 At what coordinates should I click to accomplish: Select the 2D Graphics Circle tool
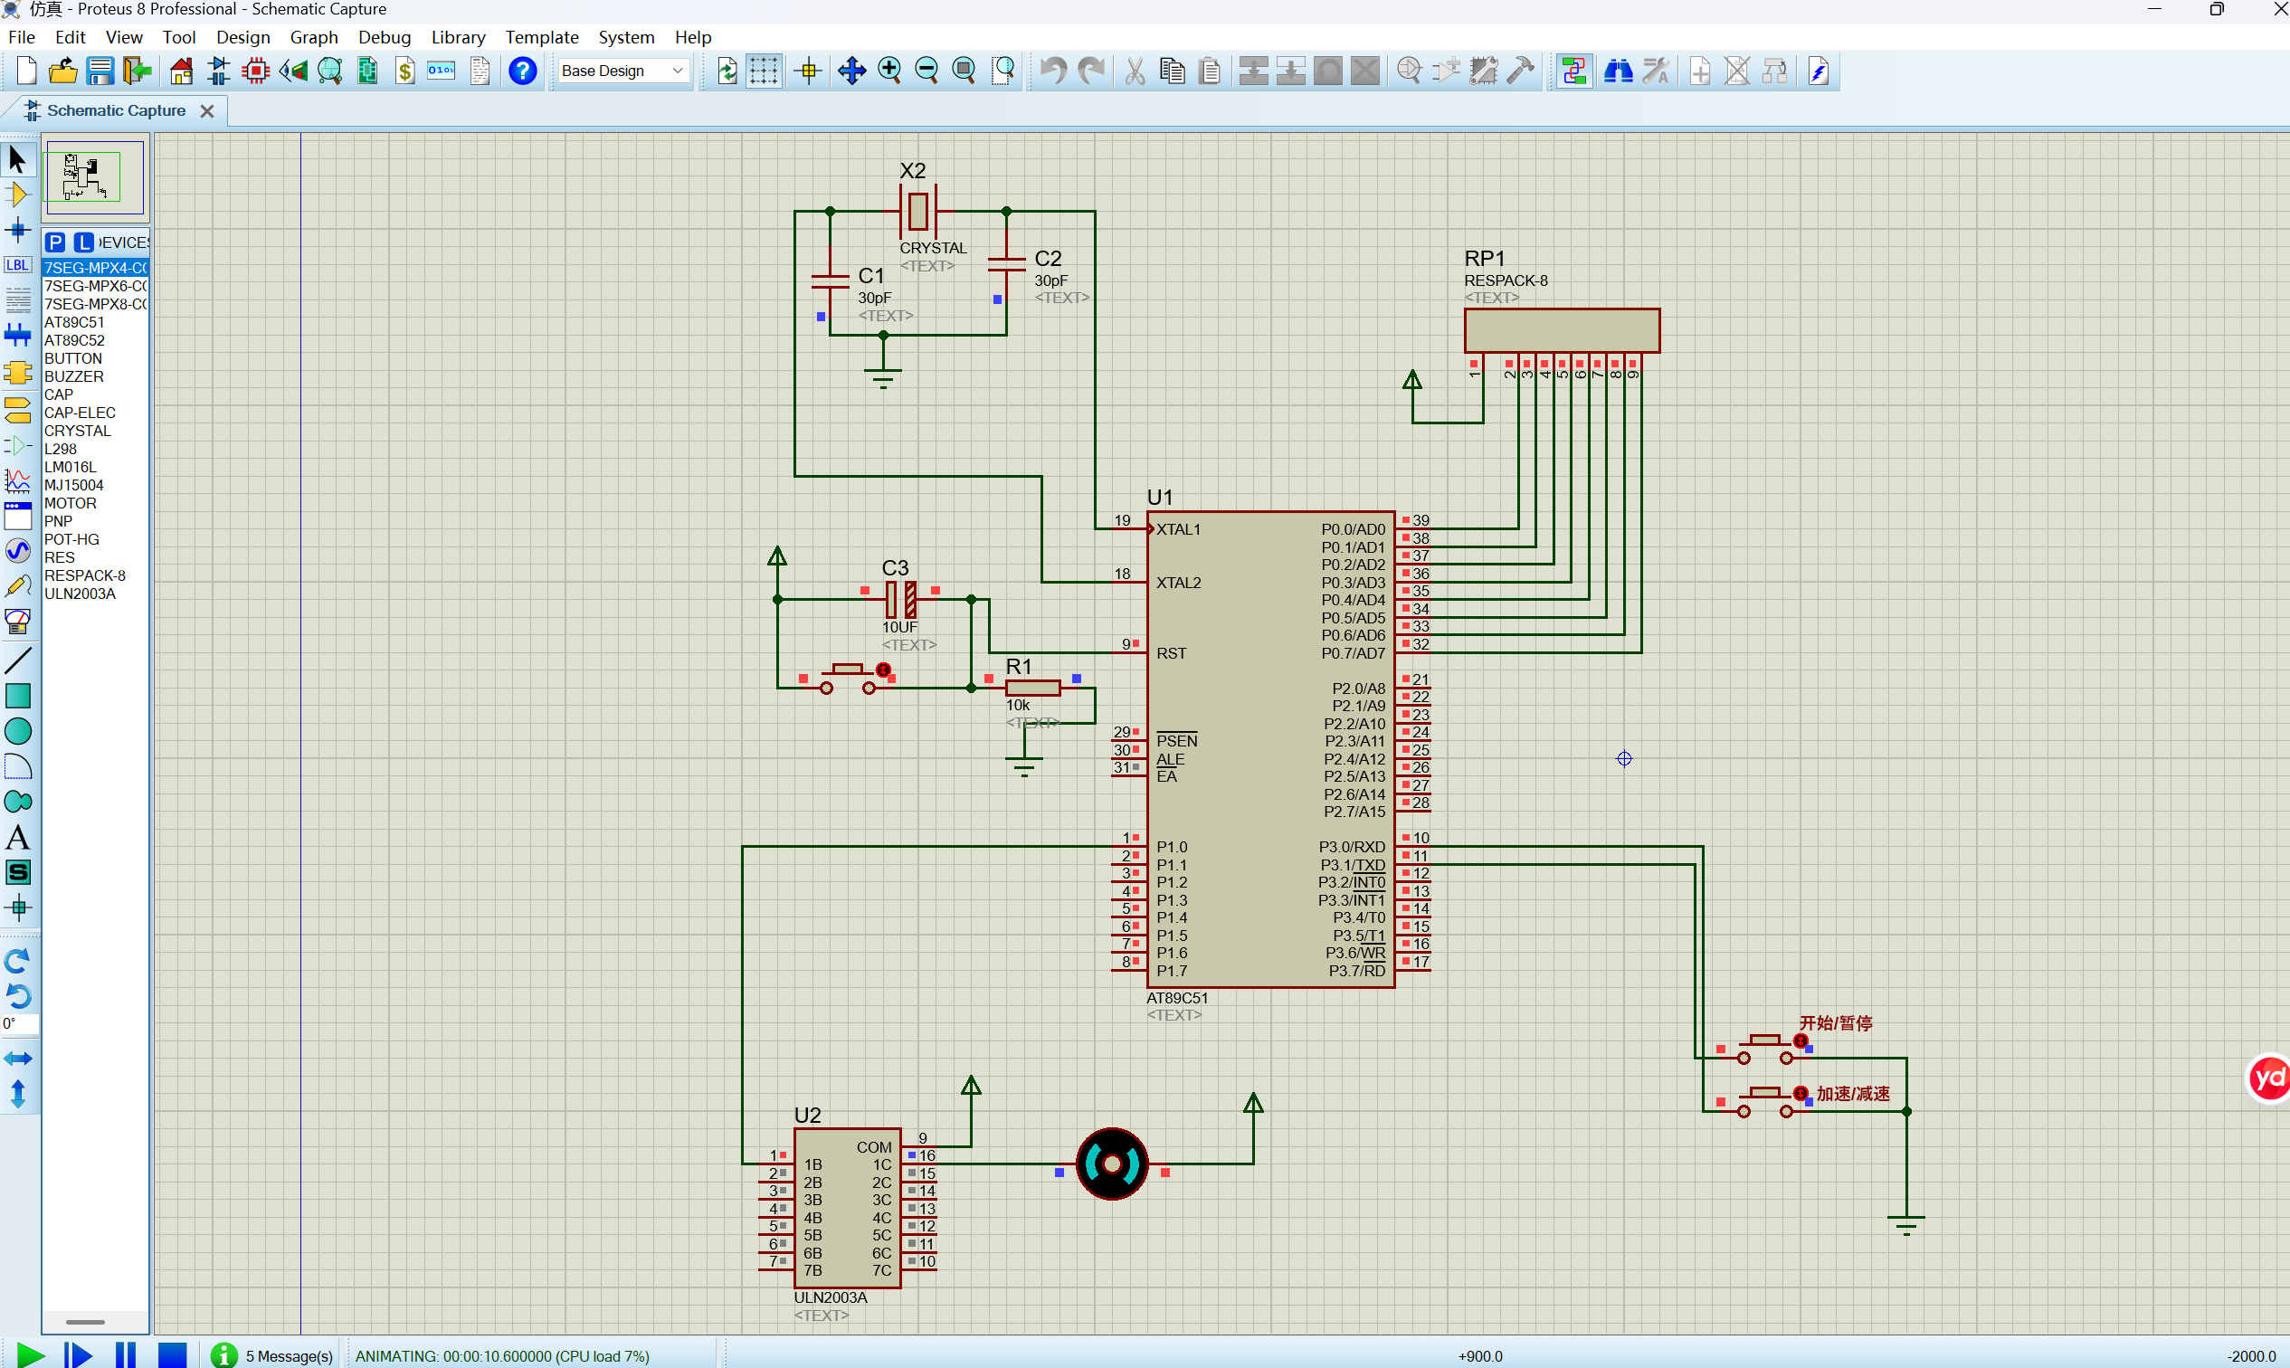tap(17, 731)
